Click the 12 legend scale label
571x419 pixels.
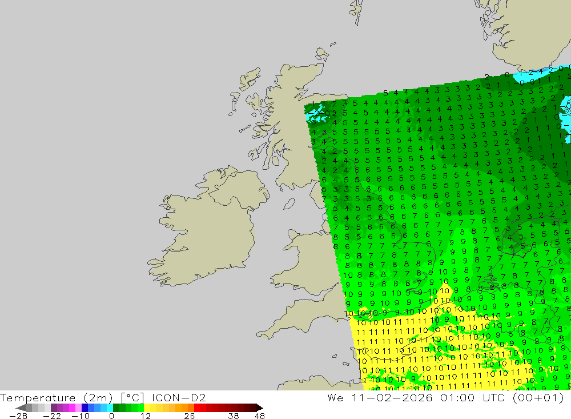[x=145, y=416]
